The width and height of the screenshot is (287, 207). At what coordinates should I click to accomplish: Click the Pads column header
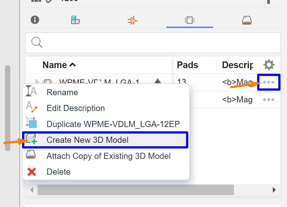click(x=188, y=65)
